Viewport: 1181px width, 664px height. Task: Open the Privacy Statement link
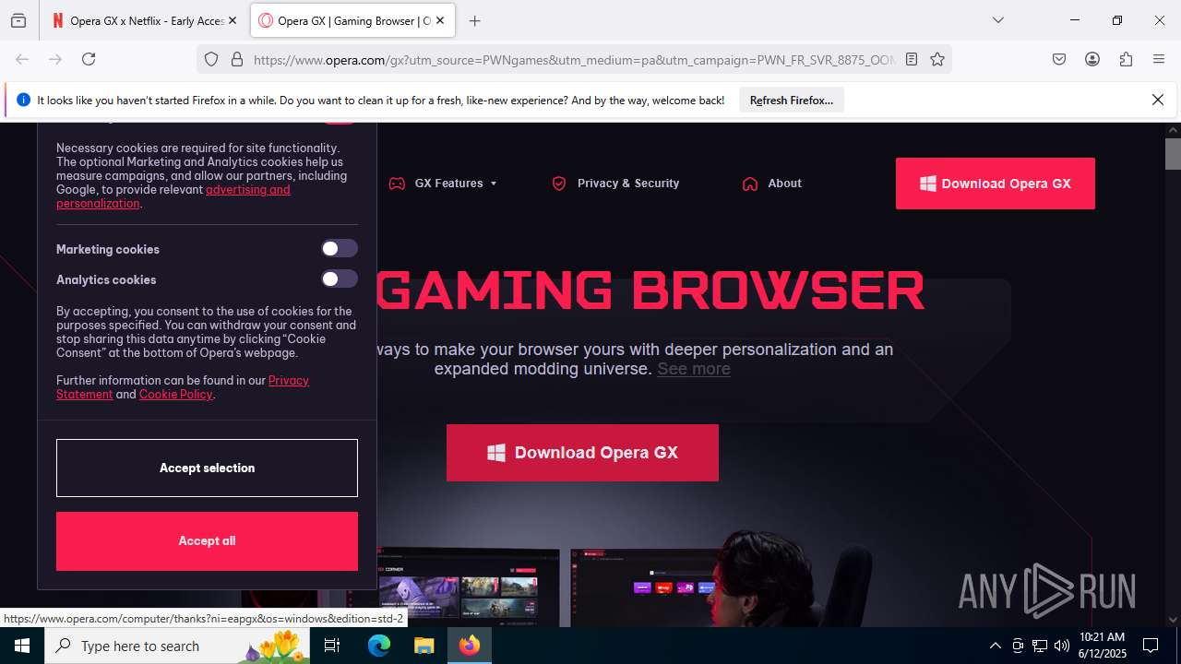(x=183, y=387)
